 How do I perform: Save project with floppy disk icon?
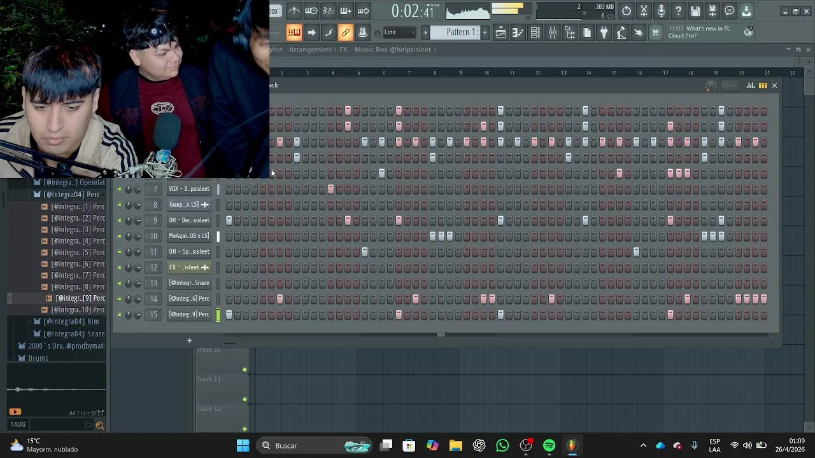pos(695,11)
